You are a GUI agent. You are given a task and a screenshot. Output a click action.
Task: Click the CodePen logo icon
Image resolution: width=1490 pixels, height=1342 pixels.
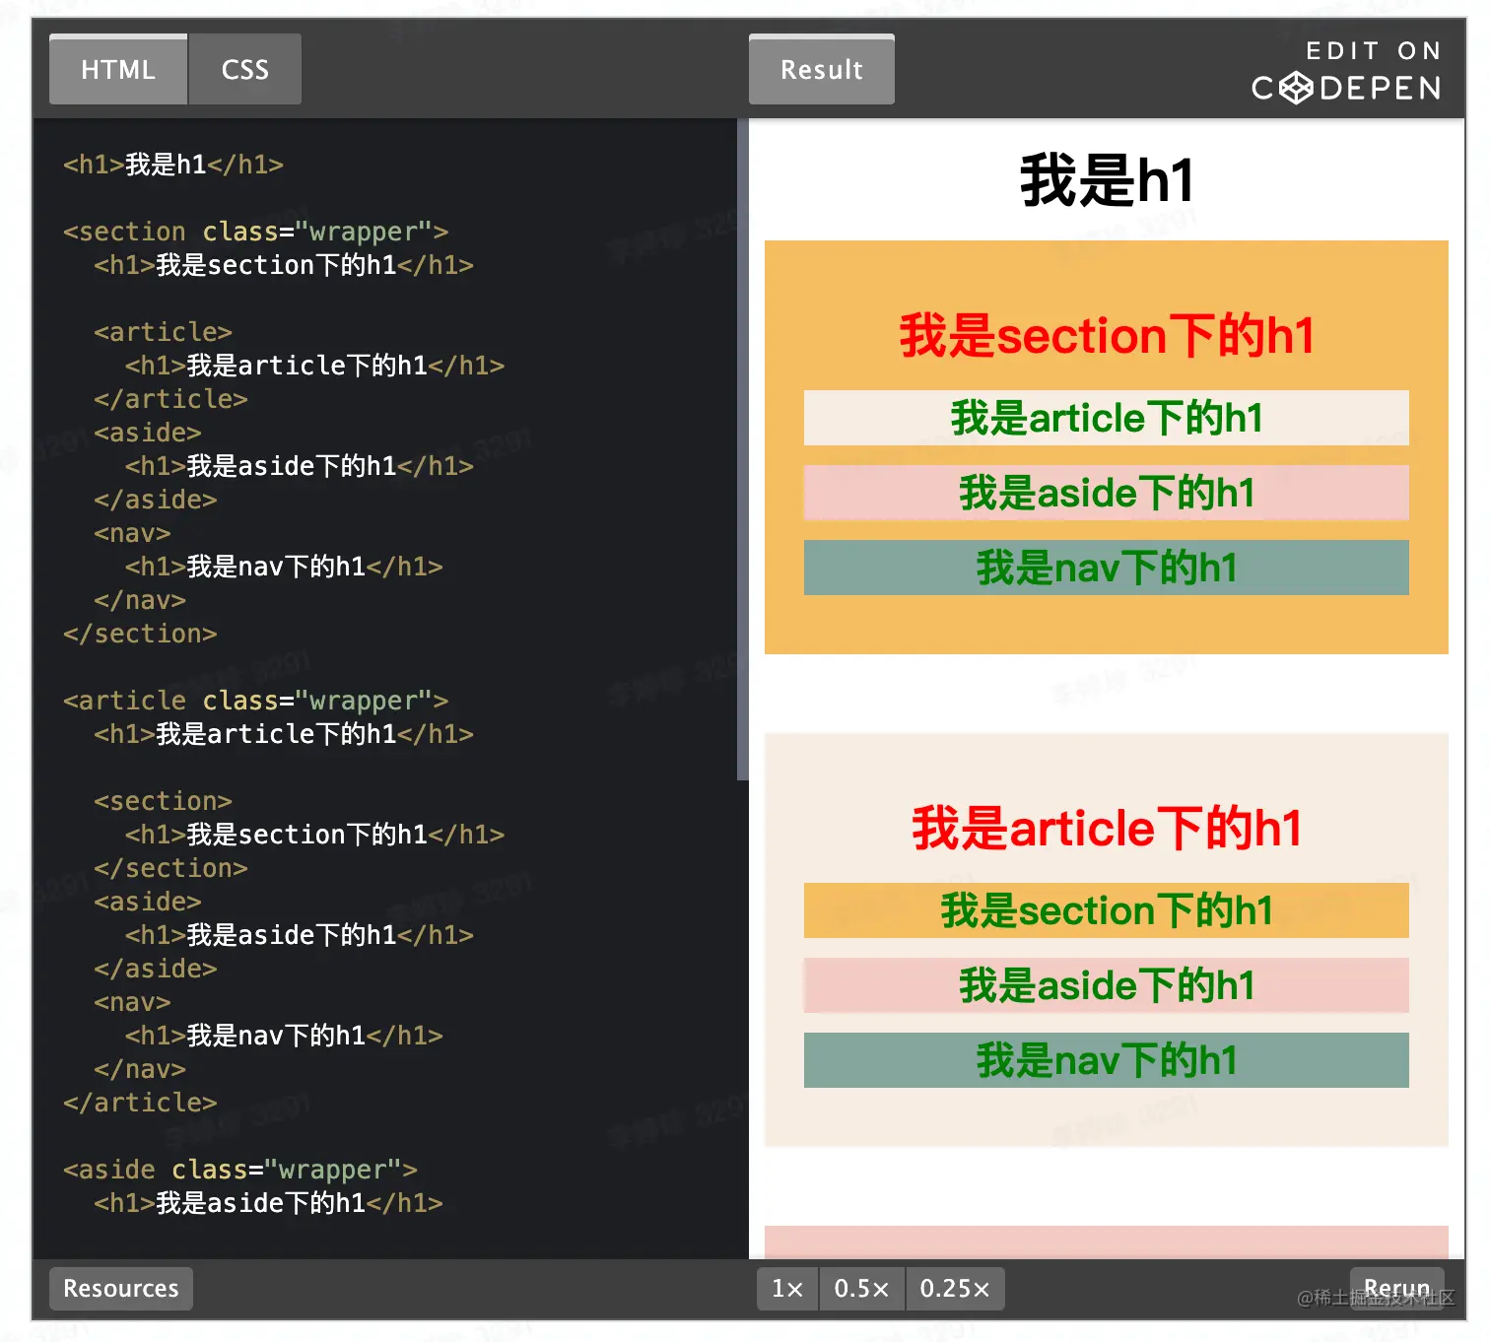click(1296, 89)
